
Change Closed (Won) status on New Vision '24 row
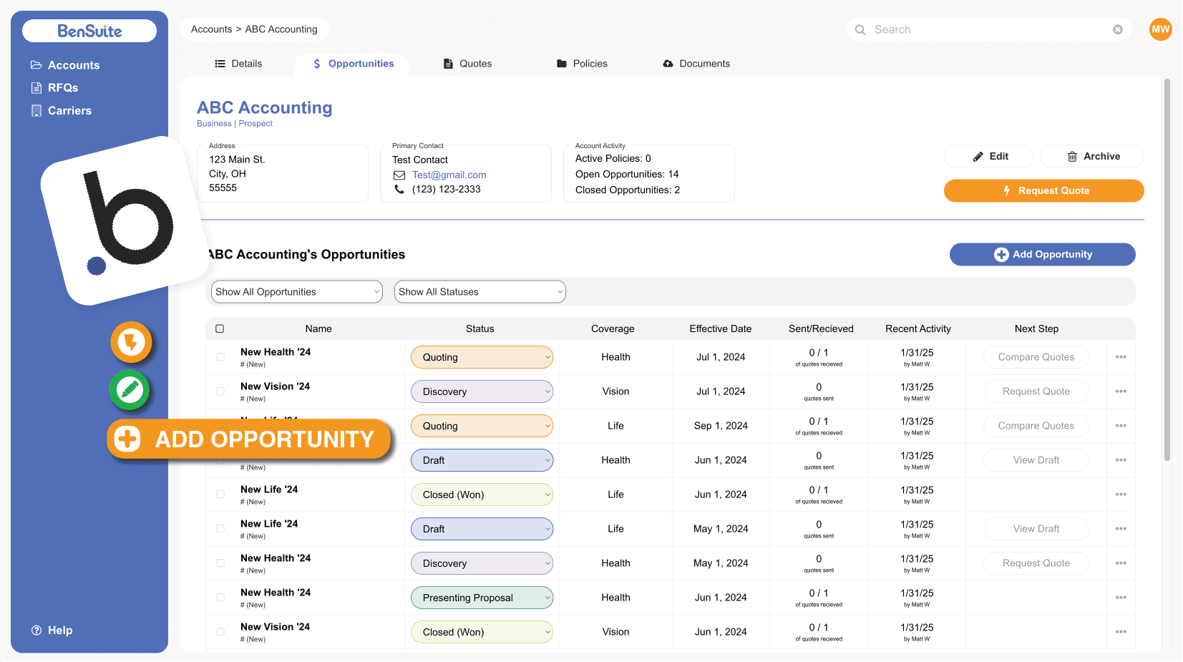(482, 632)
